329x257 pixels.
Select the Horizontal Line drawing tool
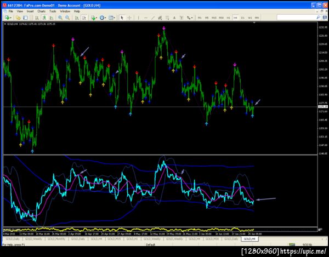[146, 18]
